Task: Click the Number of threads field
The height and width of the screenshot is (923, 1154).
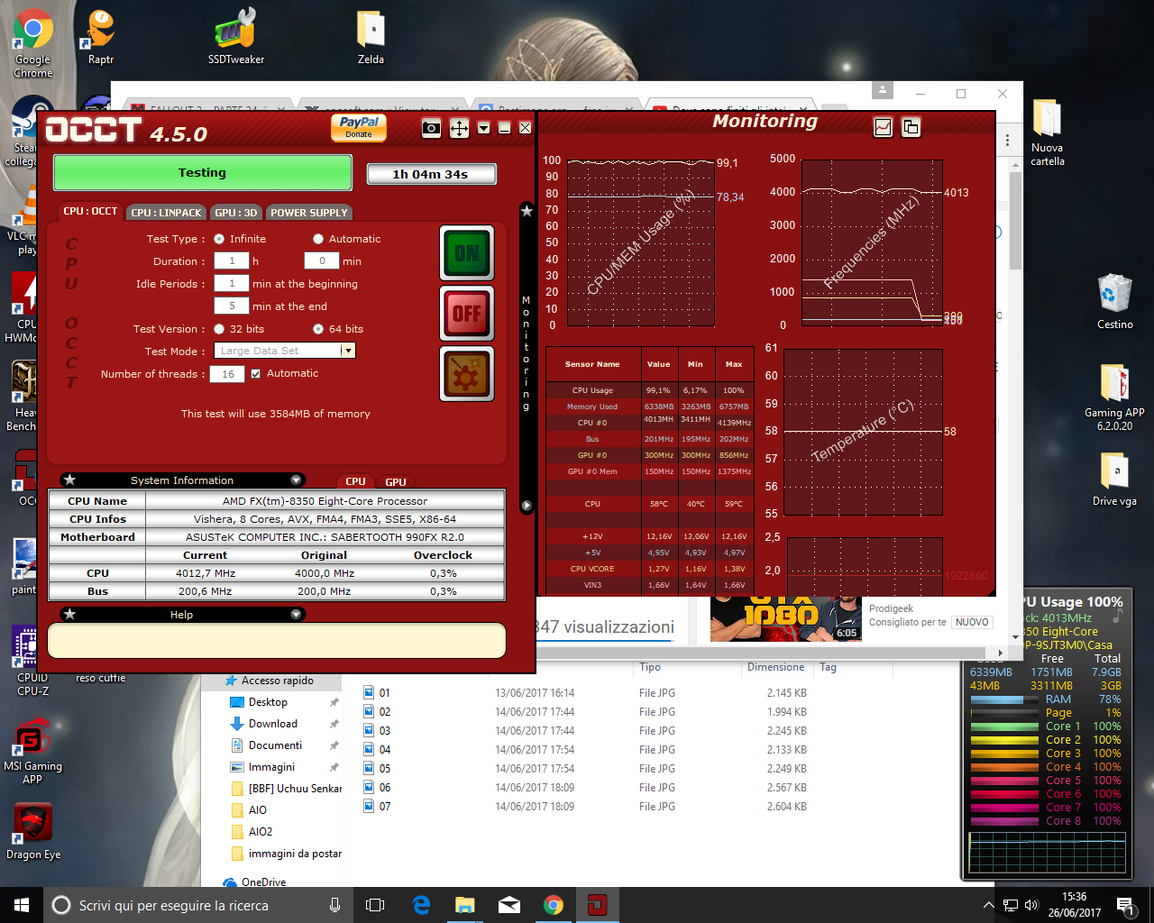Action: 227,374
